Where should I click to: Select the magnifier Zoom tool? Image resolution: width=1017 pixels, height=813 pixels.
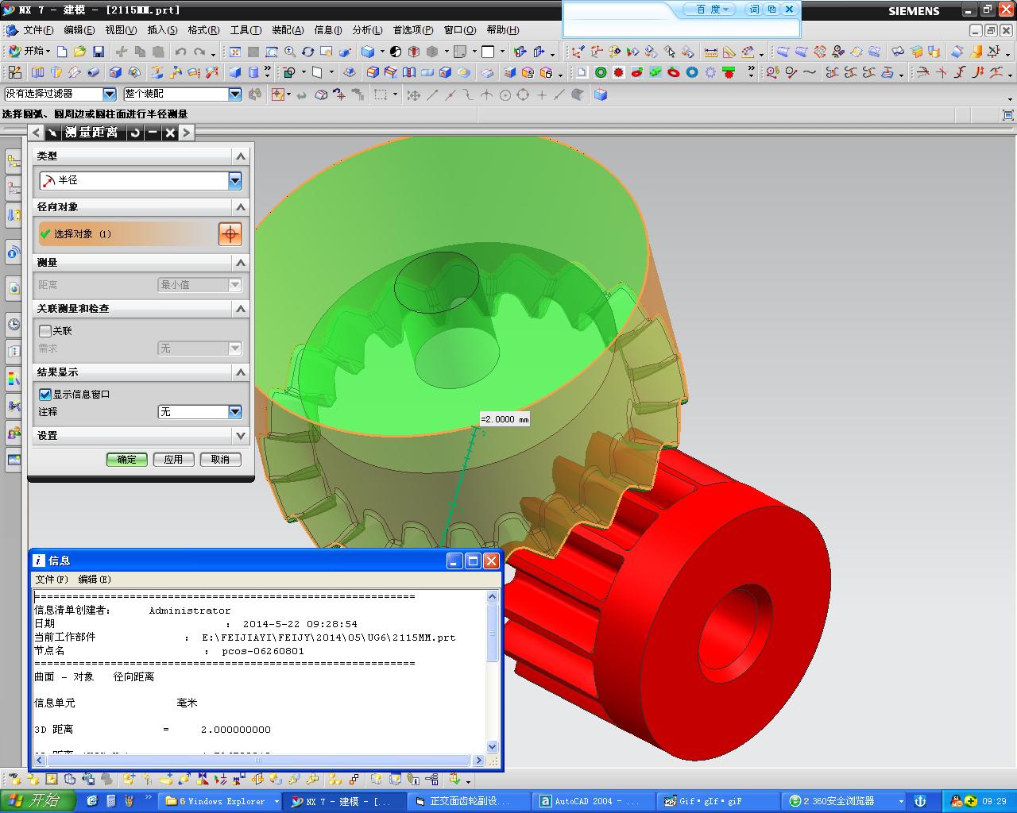coord(290,52)
